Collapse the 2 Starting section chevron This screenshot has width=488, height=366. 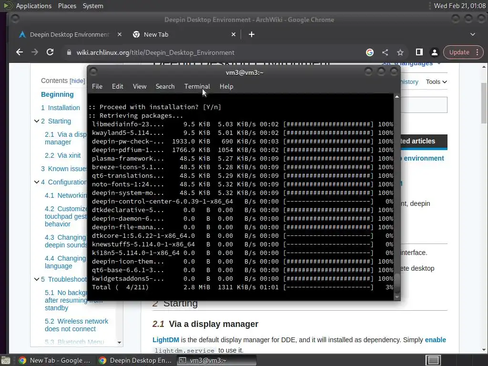[x=36, y=121]
